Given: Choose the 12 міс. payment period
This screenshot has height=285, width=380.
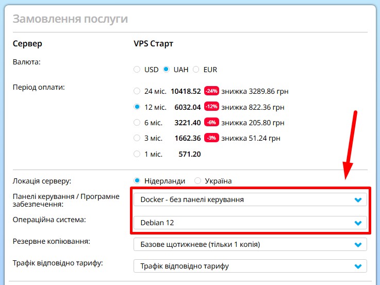Looking at the screenshot, I should [137, 107].
